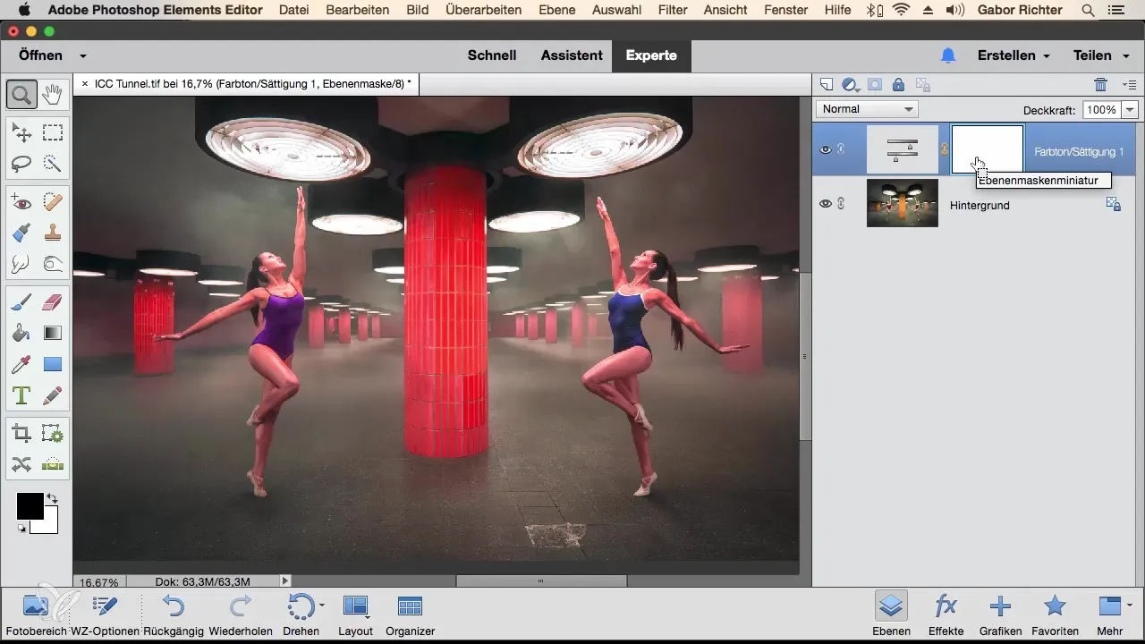Select the Recompose tool
Image resolution: width=1145 pixels, height=644 pixels.
tap(53, 434)
